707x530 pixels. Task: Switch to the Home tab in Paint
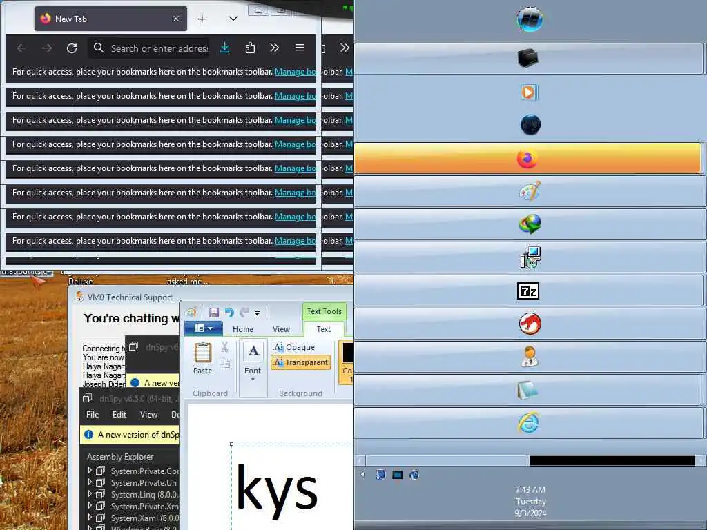pos(242,329)
